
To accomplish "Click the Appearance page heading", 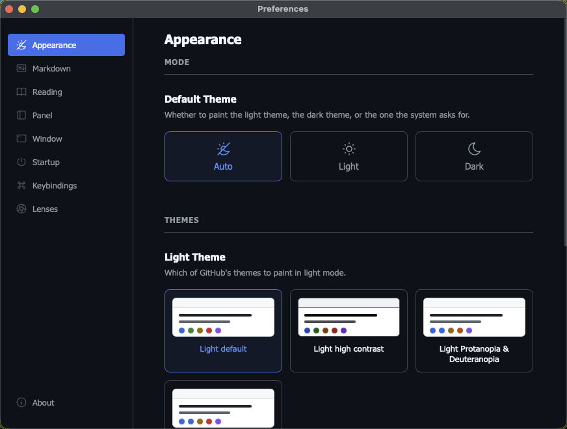I will coord(203,40).
